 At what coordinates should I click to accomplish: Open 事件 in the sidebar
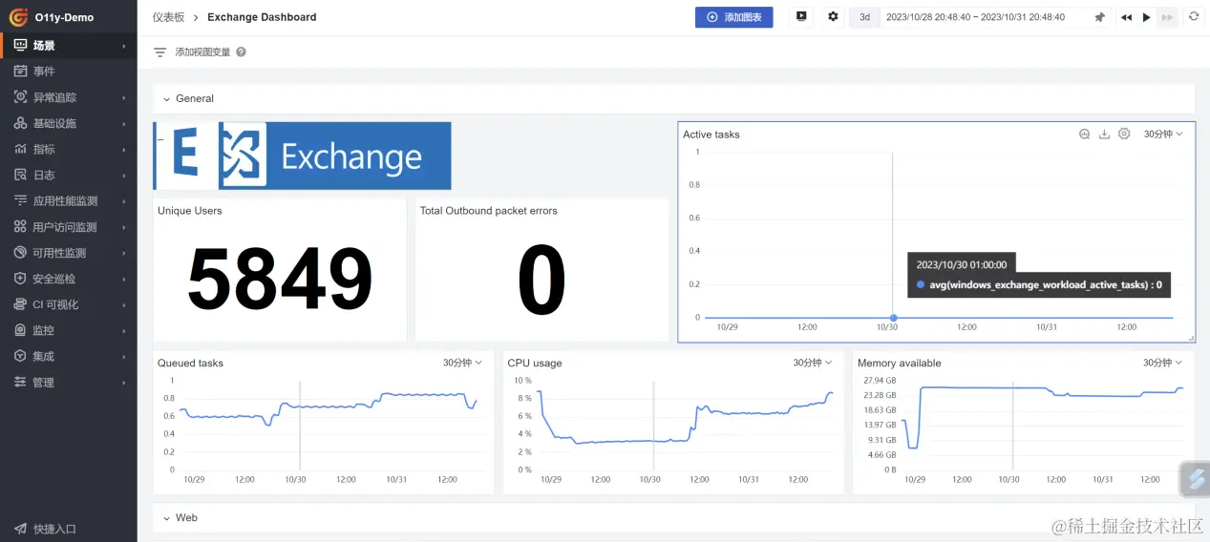68,71
